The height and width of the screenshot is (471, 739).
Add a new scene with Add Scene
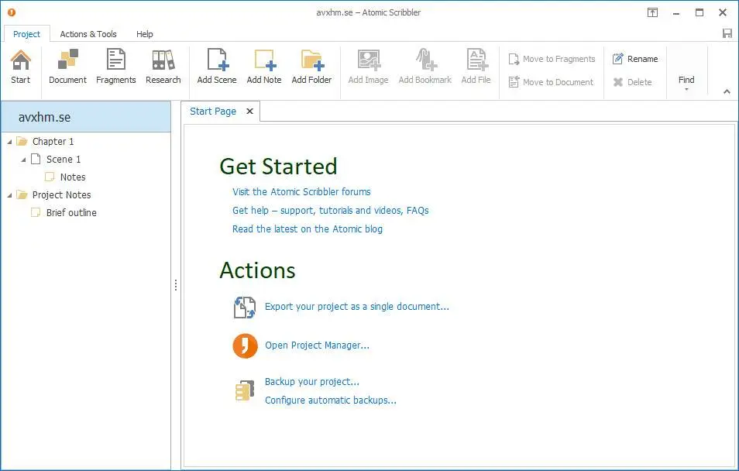tap(217, 67)
